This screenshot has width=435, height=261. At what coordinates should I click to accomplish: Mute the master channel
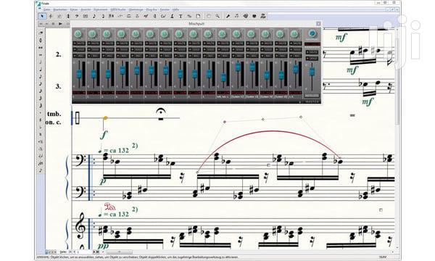(x=312, y=52)
